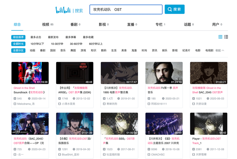Open the 1995 电影原声整合集 title
237x159 pixels.
click(118, 90)
